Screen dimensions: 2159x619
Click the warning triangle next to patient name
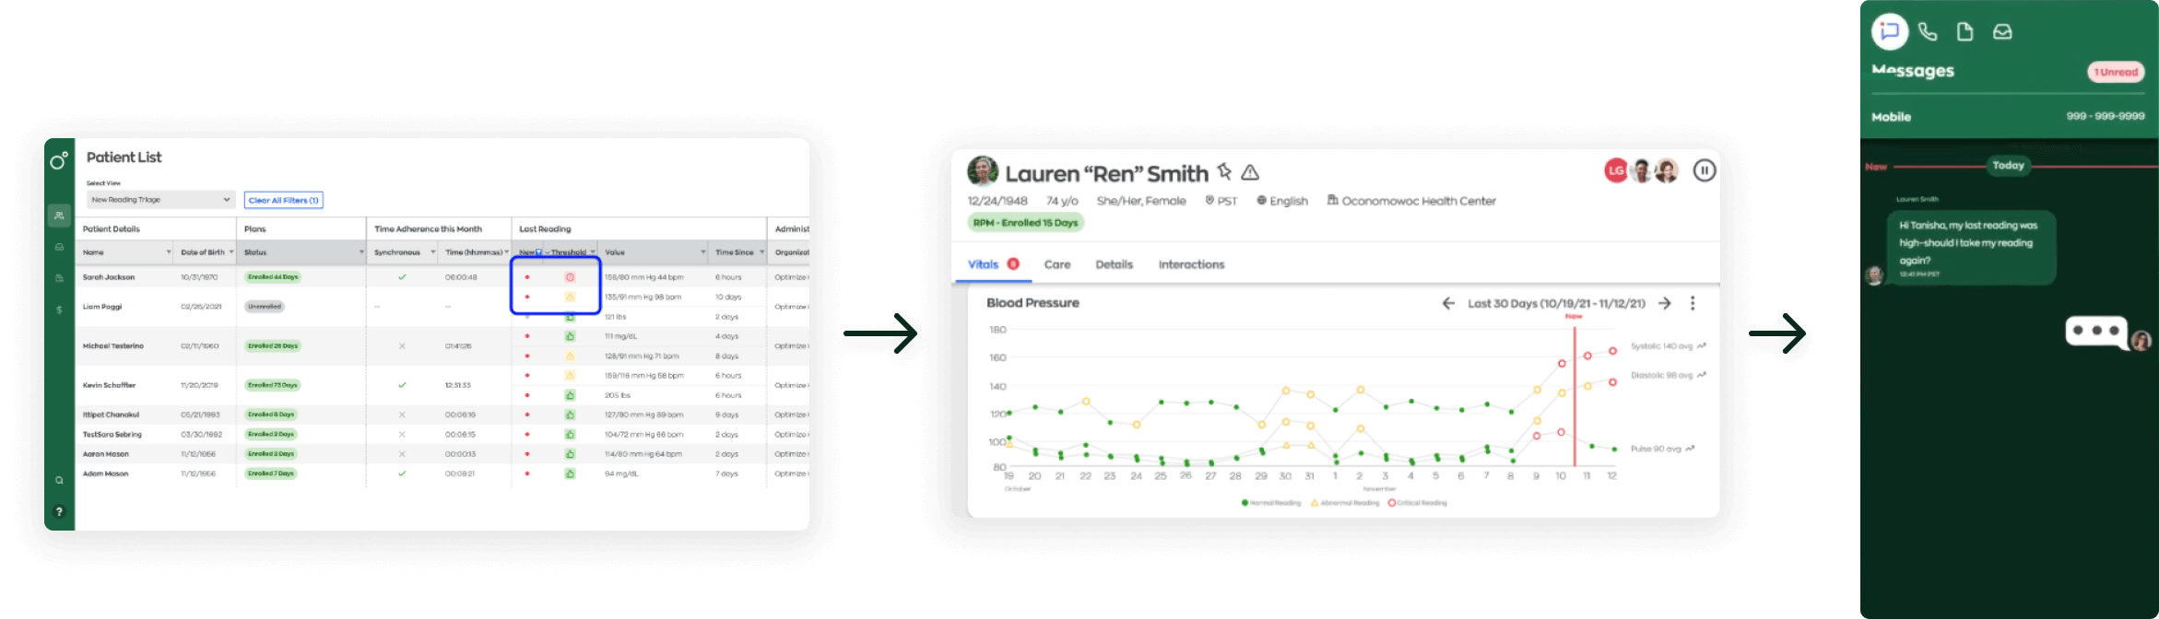1250,172
